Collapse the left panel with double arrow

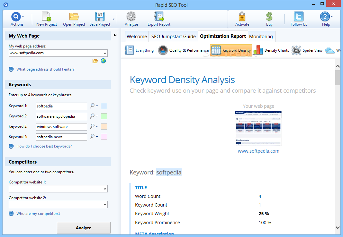tap(115, 35)
